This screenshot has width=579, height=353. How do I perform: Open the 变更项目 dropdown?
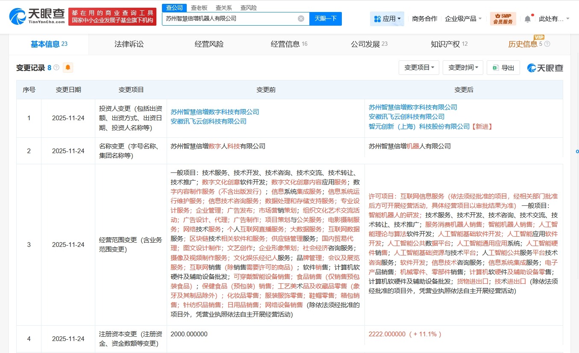tap(419, 67)
